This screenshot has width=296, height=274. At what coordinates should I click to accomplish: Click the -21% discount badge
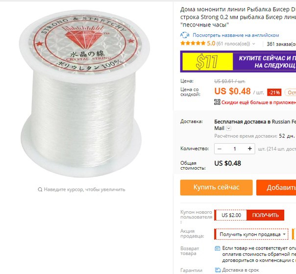point(274,93)
